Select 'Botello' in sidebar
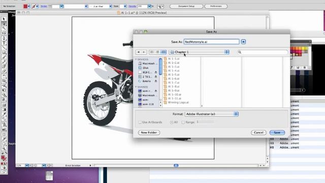Viewport: 325px width, 183px height. (x=145, y=81)
